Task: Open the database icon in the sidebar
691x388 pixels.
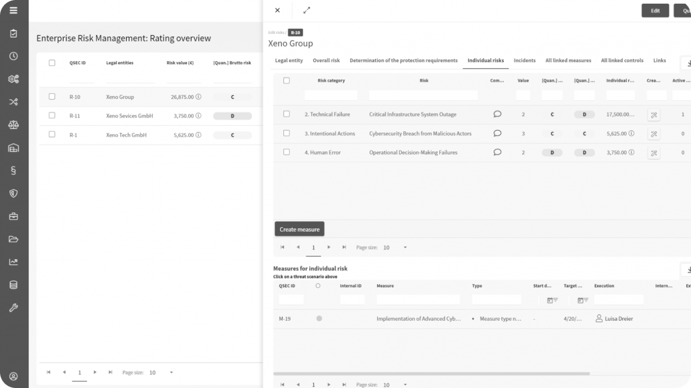Action: point(13,285)
